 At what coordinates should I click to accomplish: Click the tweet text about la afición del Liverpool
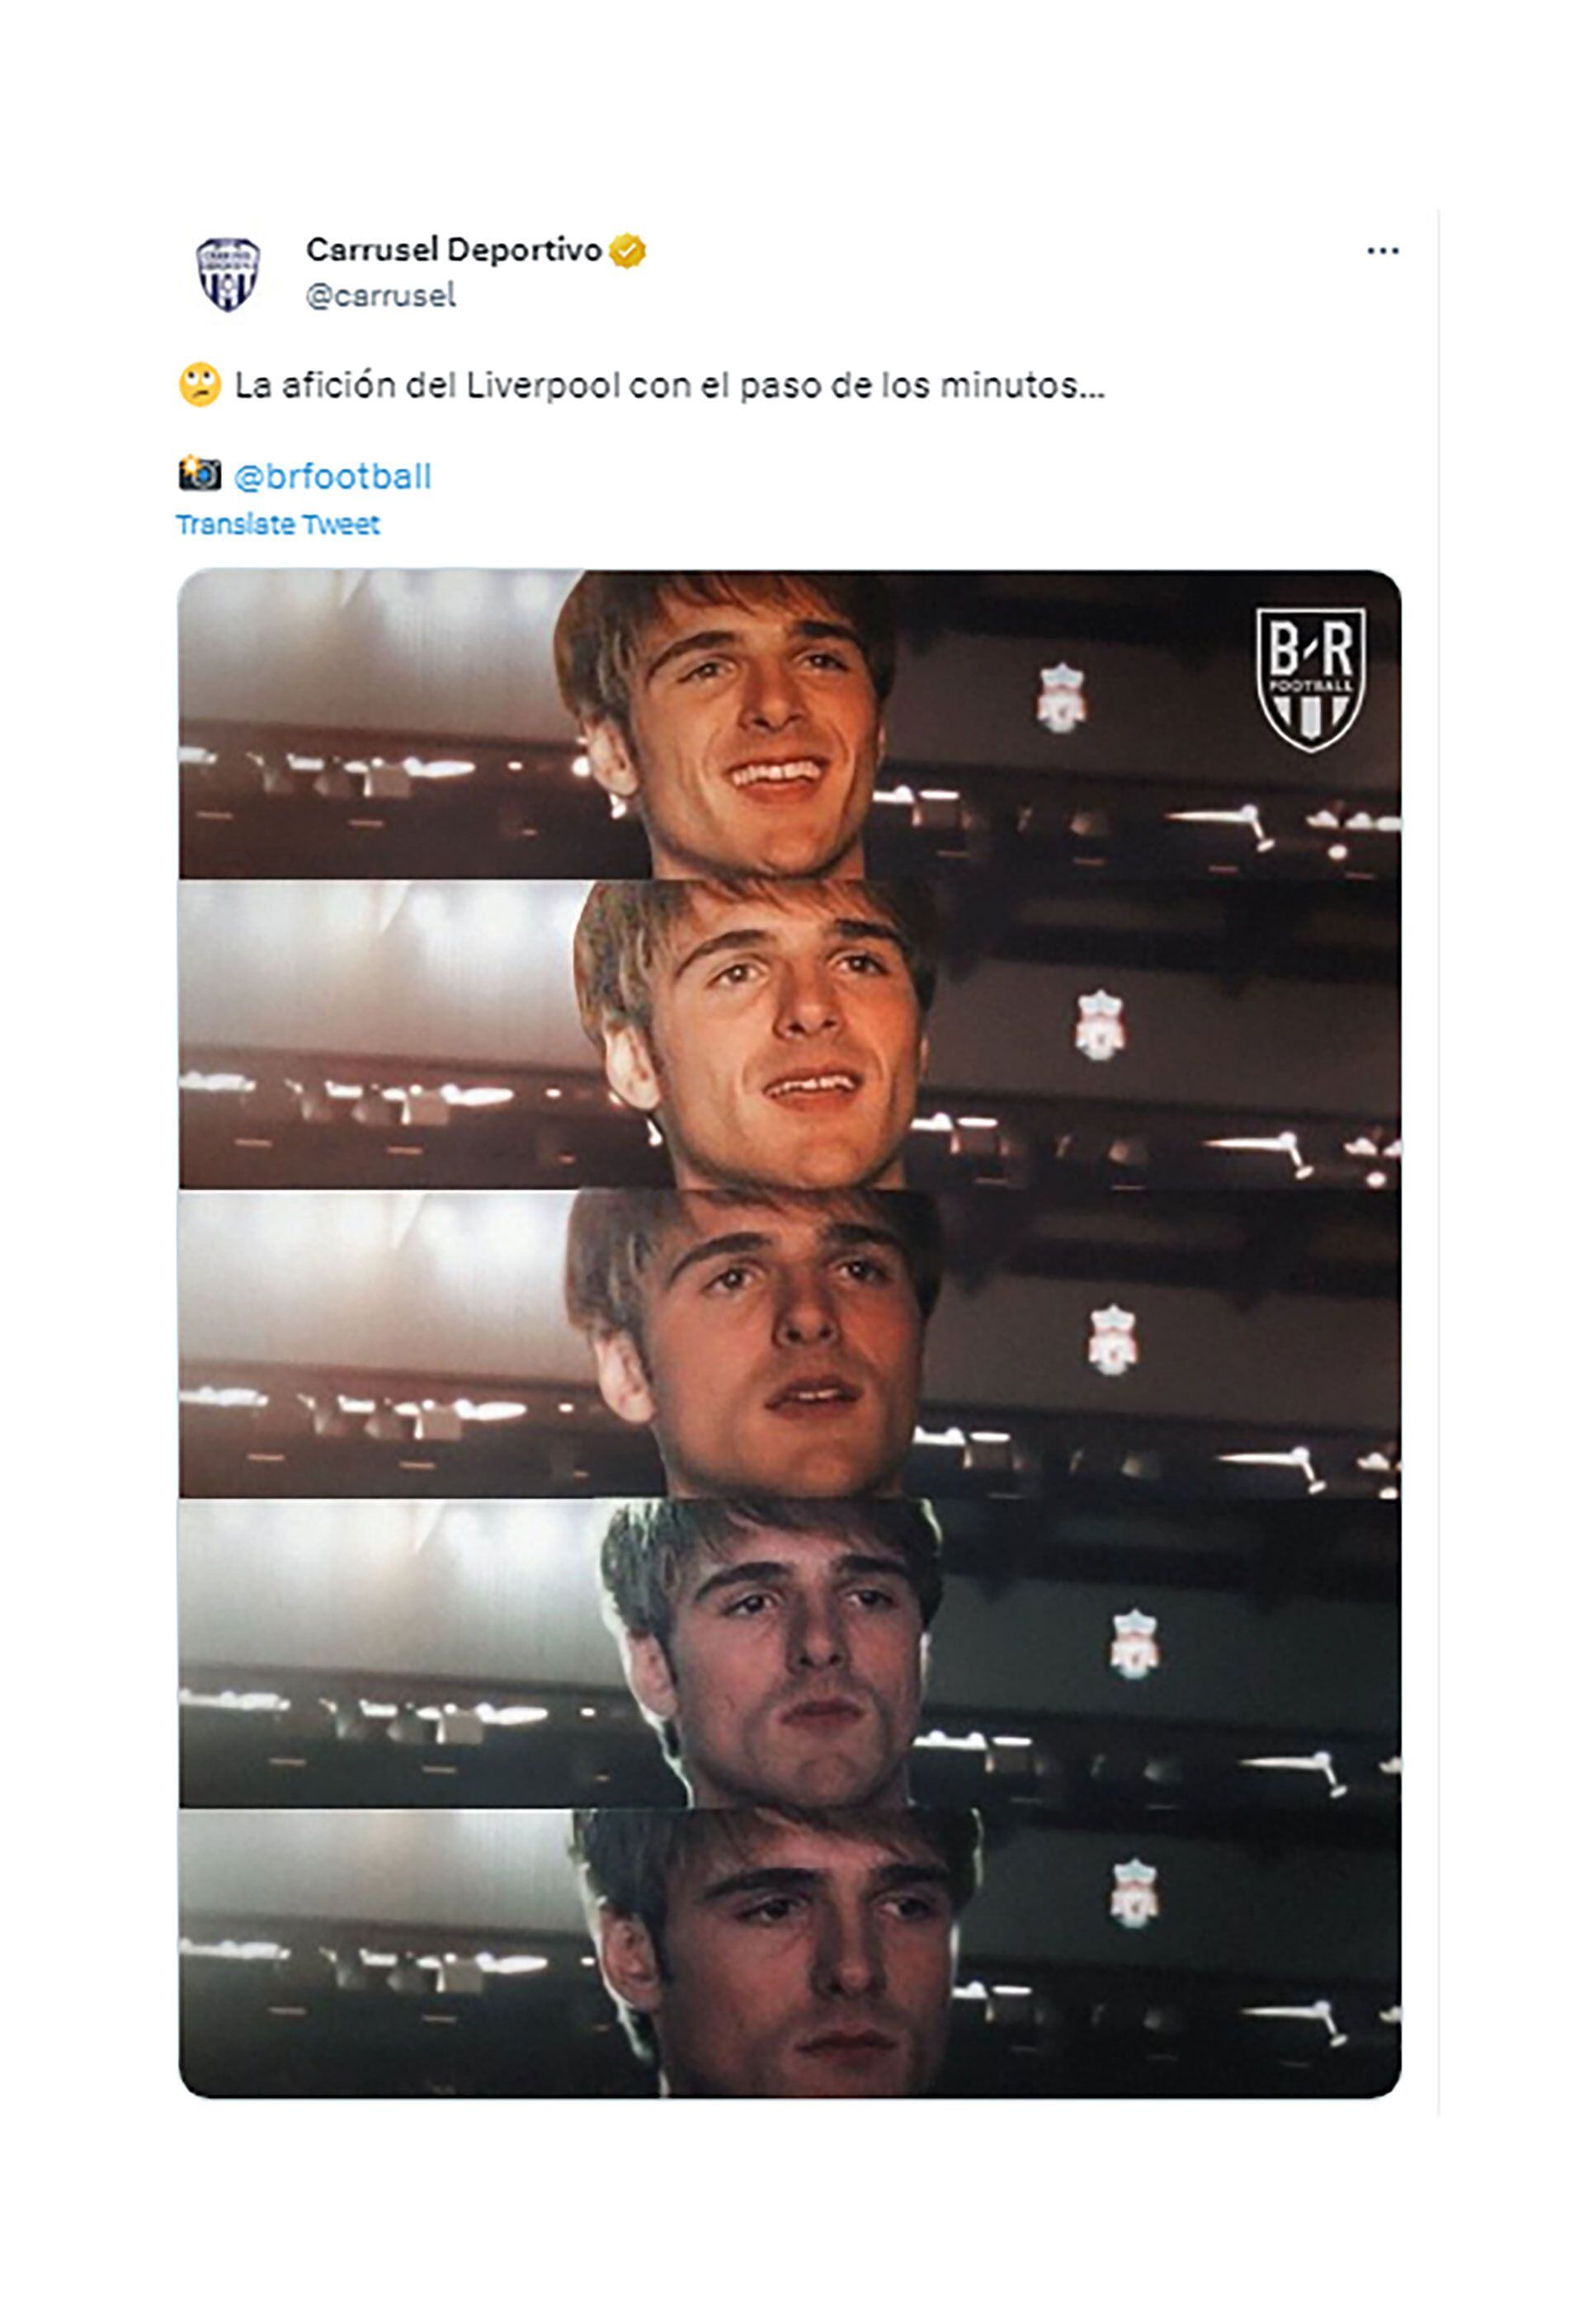669,385
